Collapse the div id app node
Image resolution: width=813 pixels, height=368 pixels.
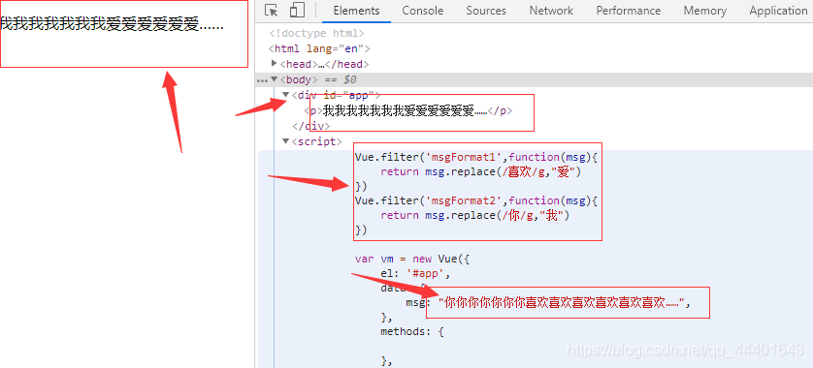pos(285,95)
